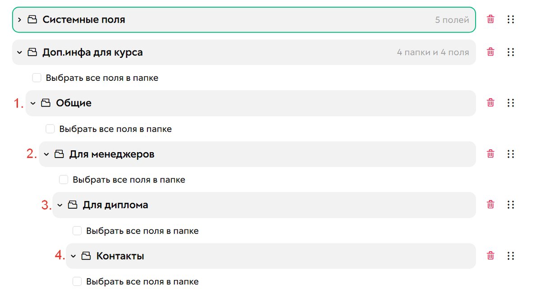Select the Доп.инфа для курса folder title
The width and height of the screenshot is (541, 289).
click(92, 52)
